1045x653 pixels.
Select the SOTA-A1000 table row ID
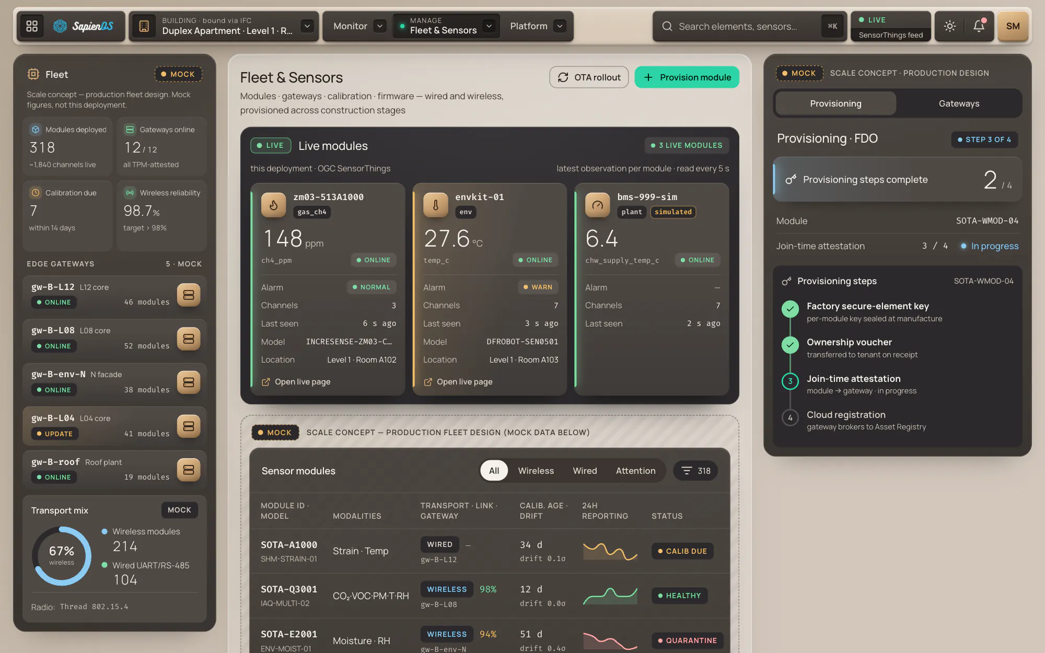pyautogui.click(x=289, y=545)
